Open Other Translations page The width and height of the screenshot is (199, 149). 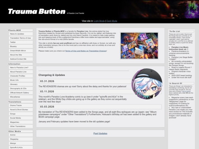tap(21, 126)
